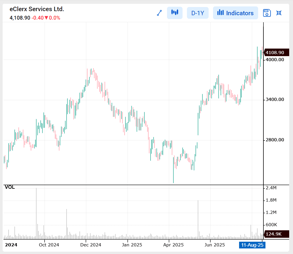Click the Jan 2025 time axis label
Screen dimensions: 293x254
point(132,245)
